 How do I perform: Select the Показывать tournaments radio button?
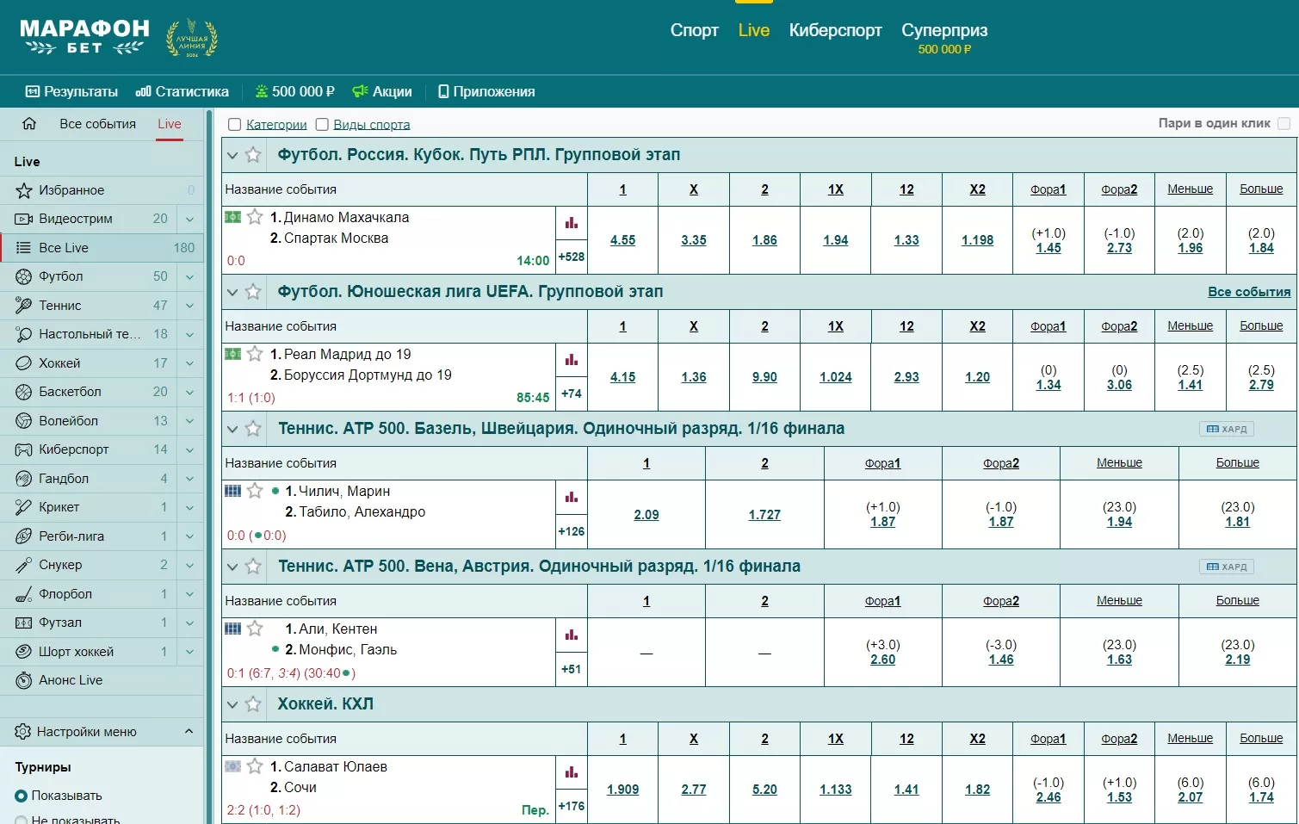(22, 796)
